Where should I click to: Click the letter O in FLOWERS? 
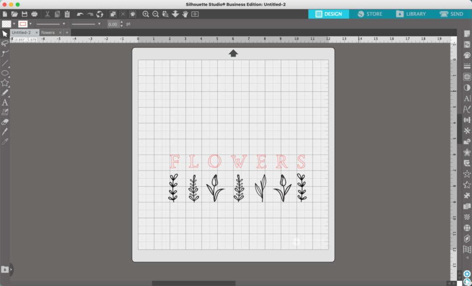click(x=215, y=161)
